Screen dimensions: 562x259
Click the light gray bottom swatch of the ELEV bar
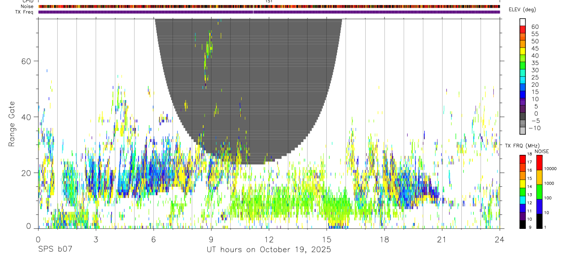523,131
